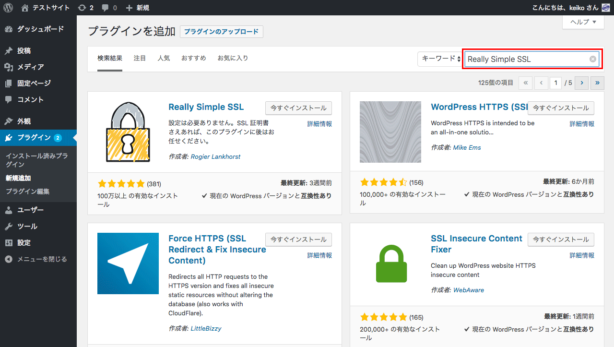Switch to the 人気 tab

coord(164,58)
